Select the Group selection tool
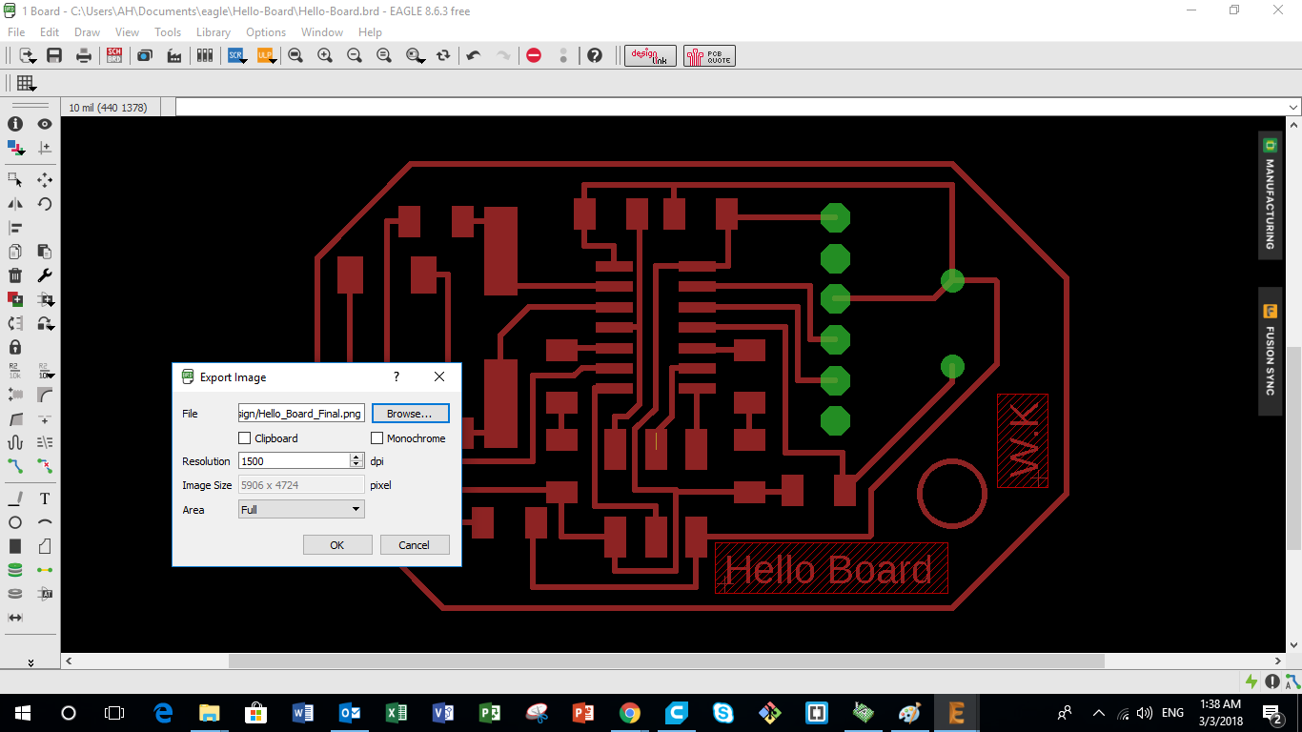Screen dimensions: 1302x732 pyautogui.click(x=15, y=179)
